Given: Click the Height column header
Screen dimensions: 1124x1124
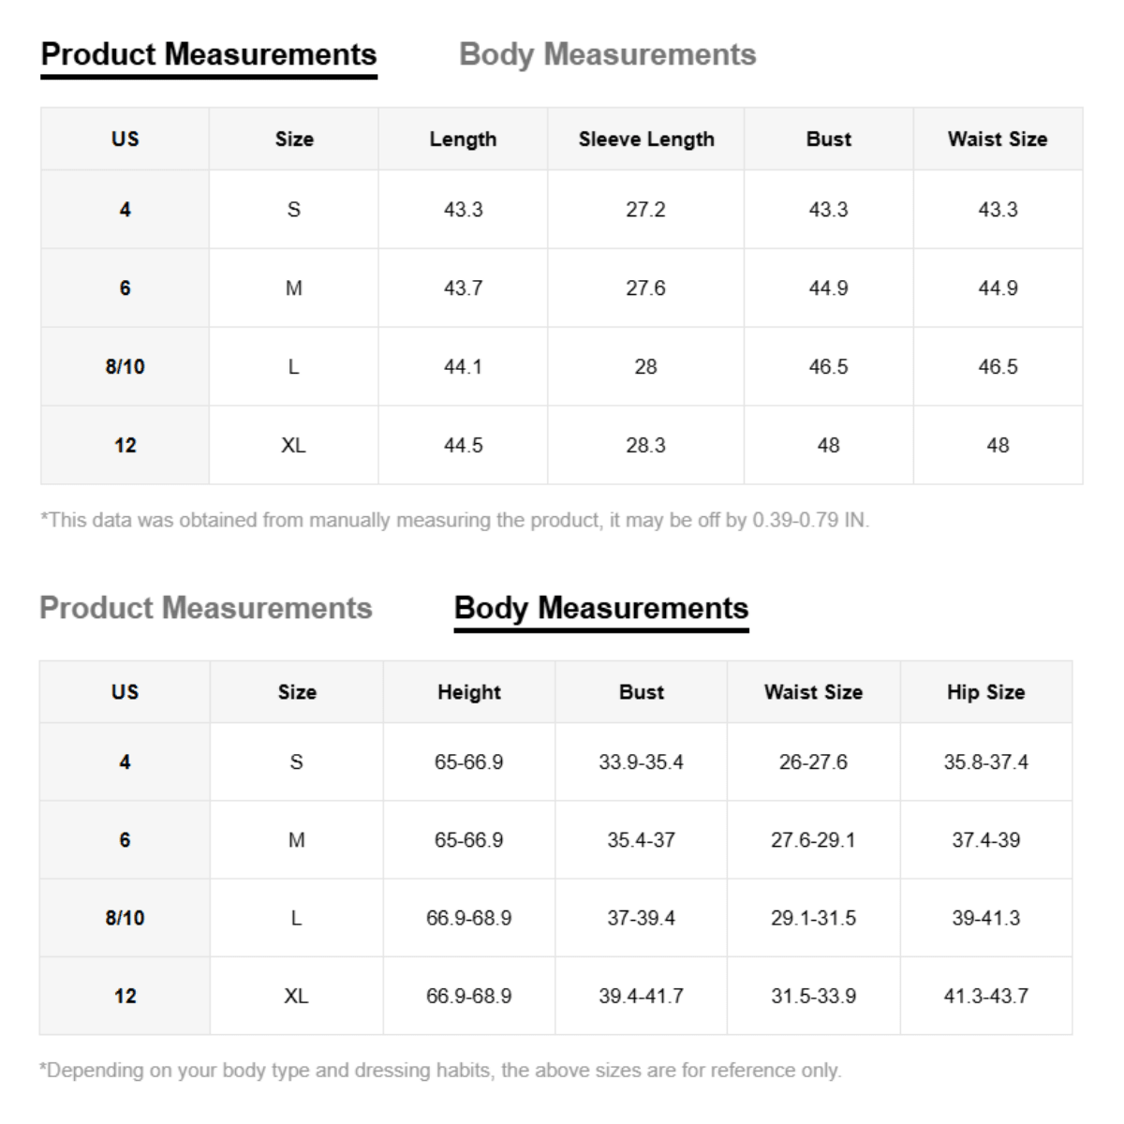Looking at the screenshot, I should coord(469,692).
